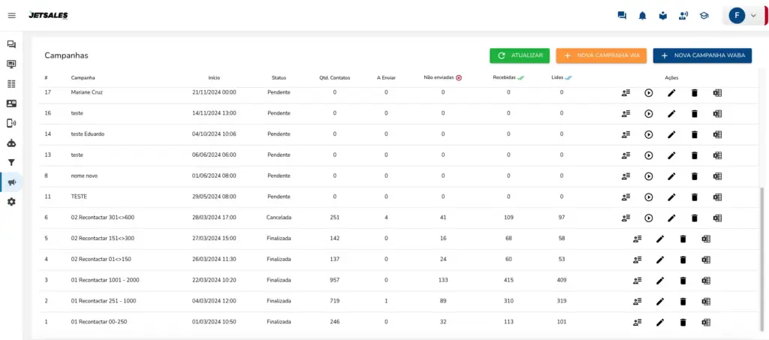Open the notifications bell in the header
The height and width of the screenshot is (340, 769).
[x=643, y=16]
